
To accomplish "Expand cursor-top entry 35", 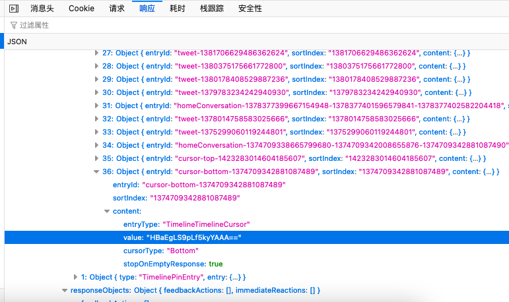I will [97, 158].
